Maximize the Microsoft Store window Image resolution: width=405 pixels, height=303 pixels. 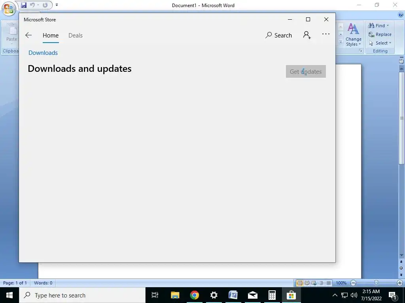[x=308, y=19]
